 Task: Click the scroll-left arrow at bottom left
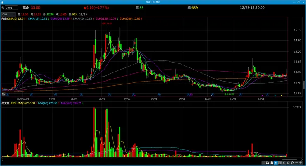[2, 159]
